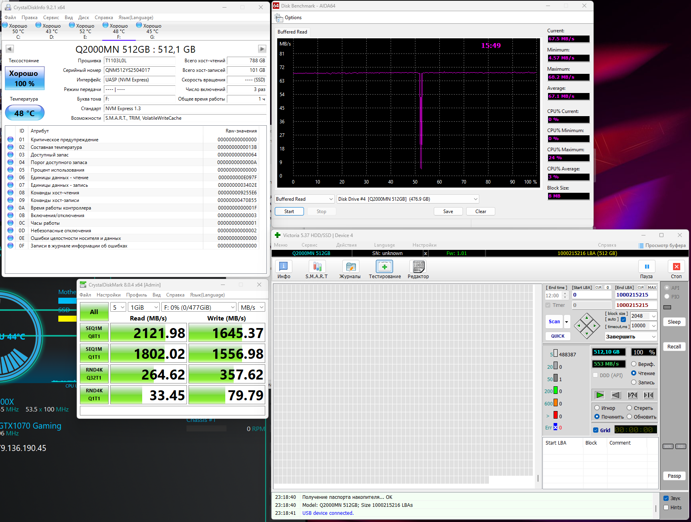
Task: Open Журналы in Victoria toolbar
Action: tap(350, 267)
